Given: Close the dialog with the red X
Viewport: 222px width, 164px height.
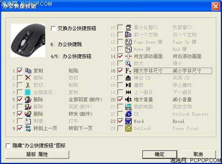Looking at the screenshot, I should coord(216,6).
